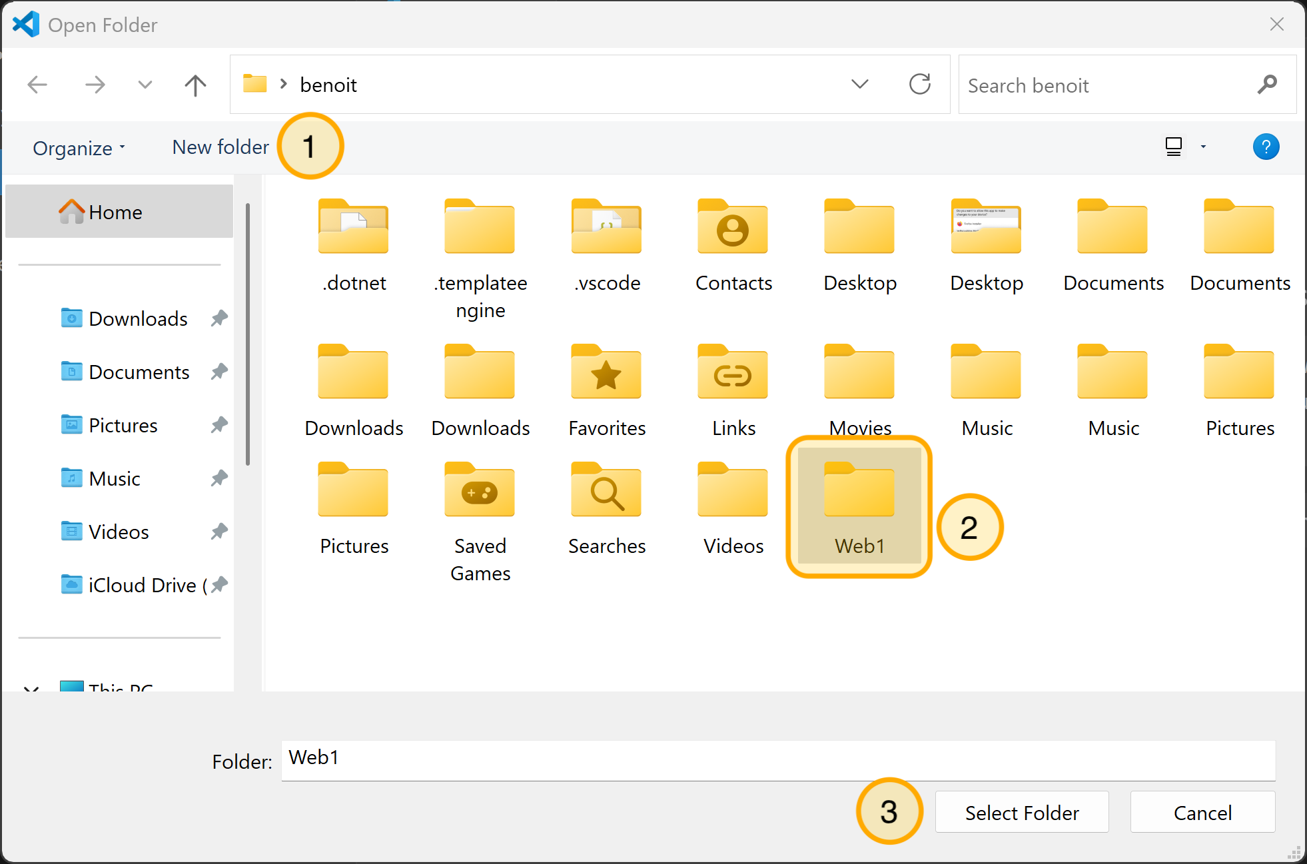Click the pin icon beside iCloud Drive
Viewport: 1307px width, 864px height.
(219, 585)
